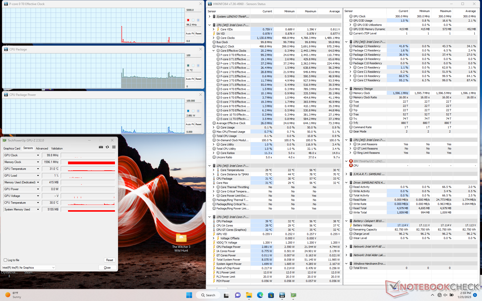Click thermometer icon on Core Temperatures row

click(x=218, y=170)
